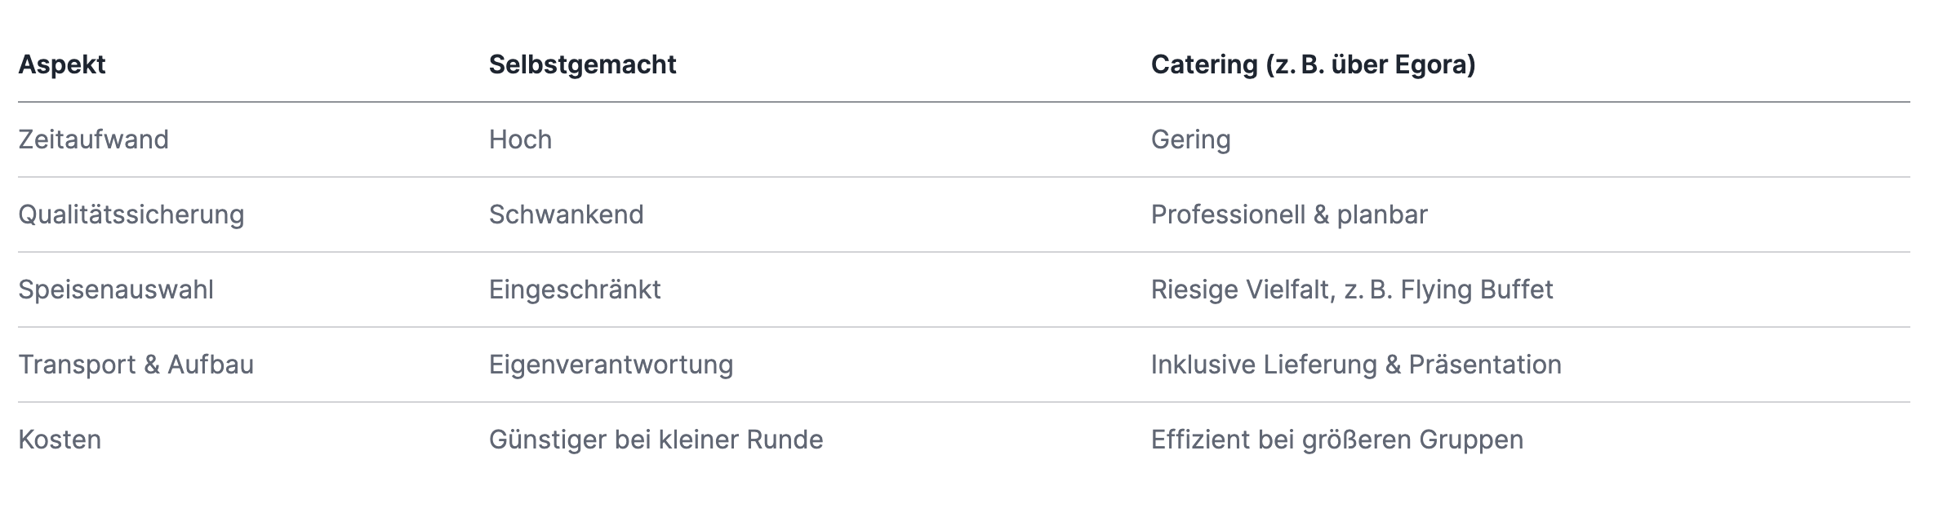This screenshot has width=1943, height=517.
Task: Click Günstiger bei kleiner Runde cell
Action: click(656, 440)
